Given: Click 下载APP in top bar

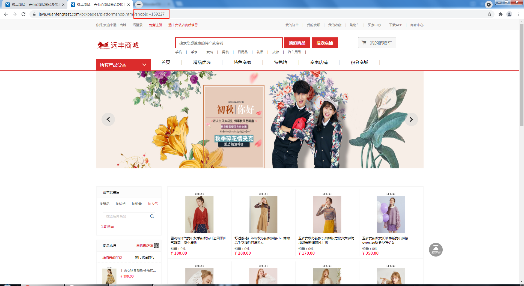Looking at the screenshot, I should (x=395, y=25).
